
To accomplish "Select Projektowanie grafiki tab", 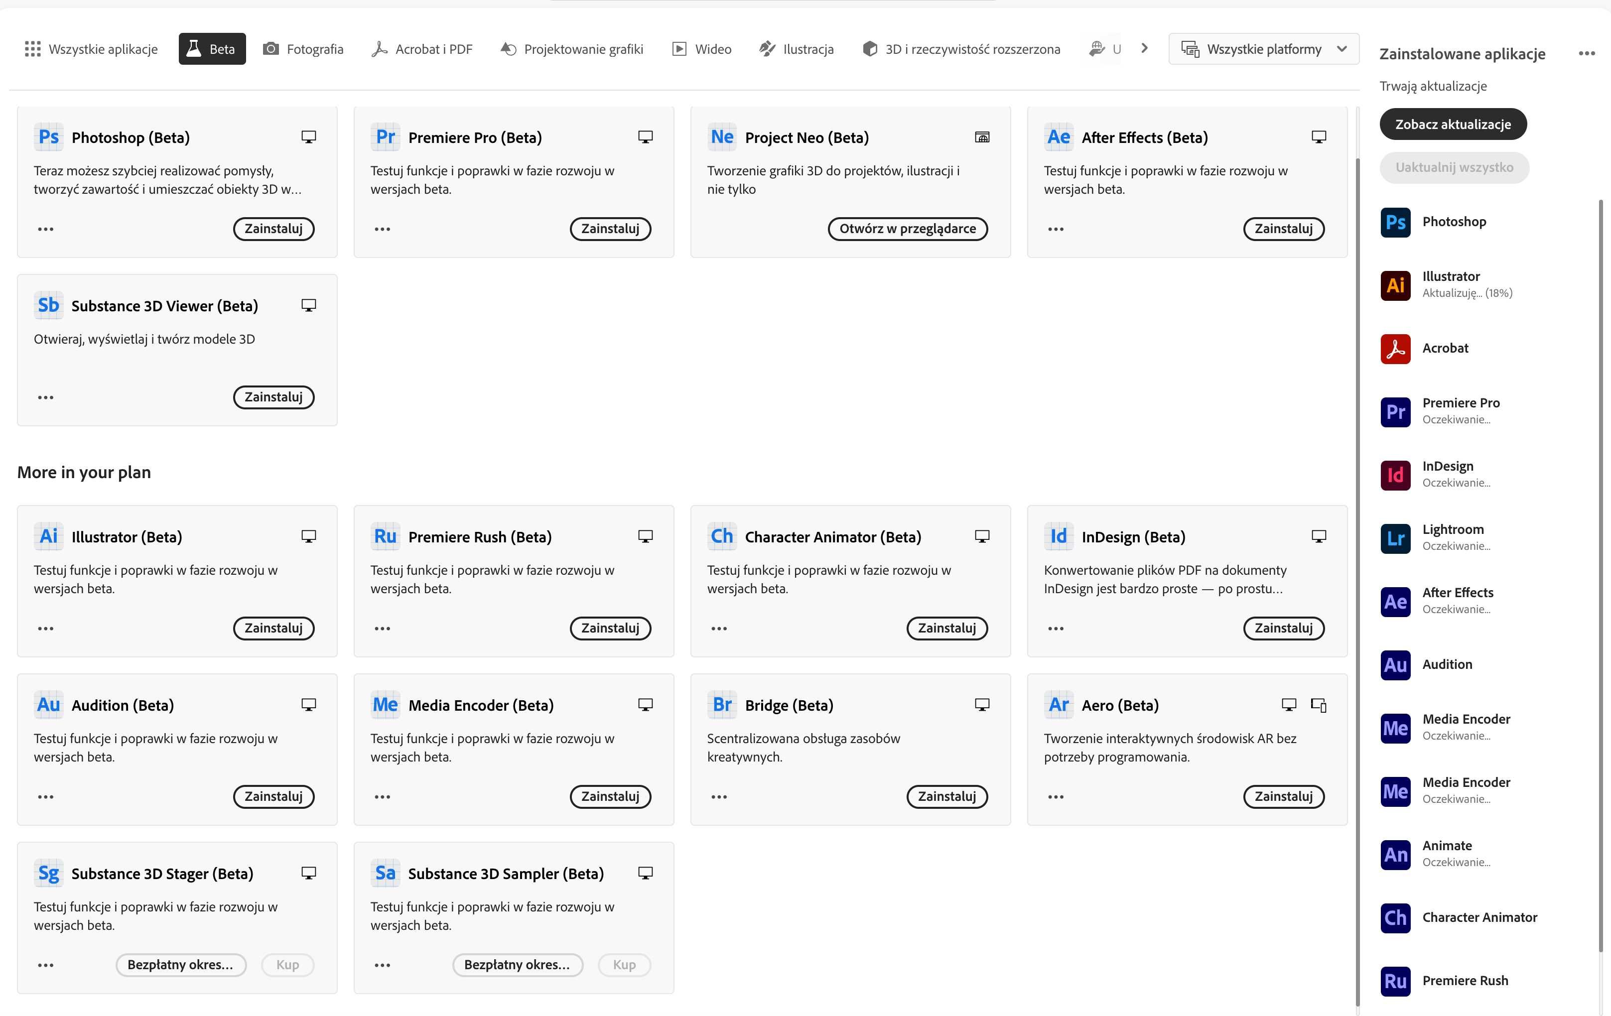I will [572, 49].
